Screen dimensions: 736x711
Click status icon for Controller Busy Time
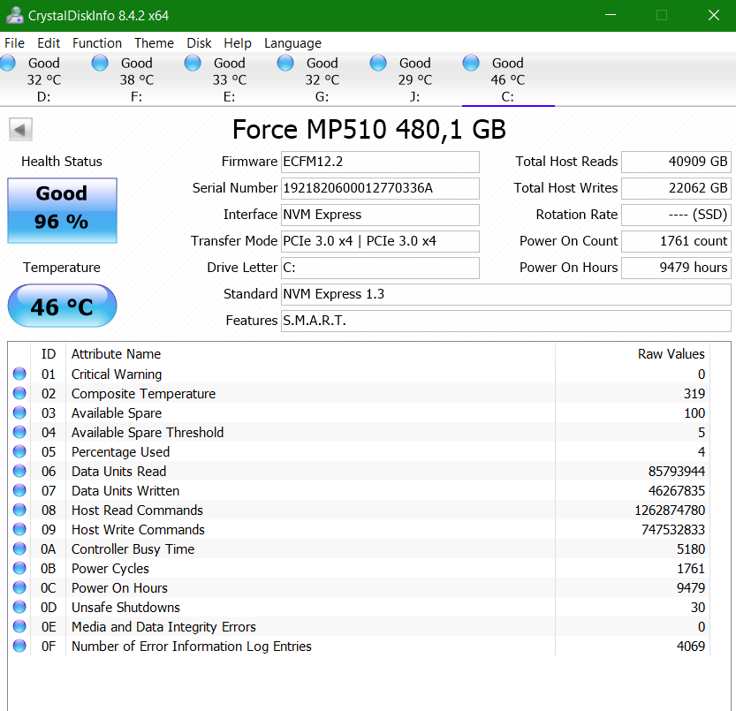[x=19, y=548]
